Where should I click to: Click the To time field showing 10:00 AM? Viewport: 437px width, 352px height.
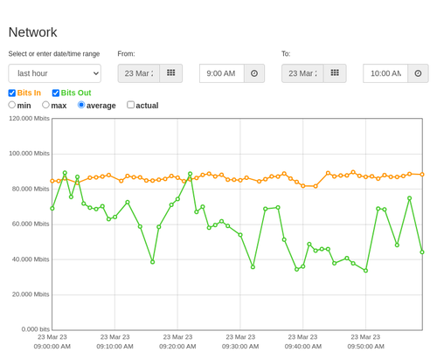click(385, 73)
